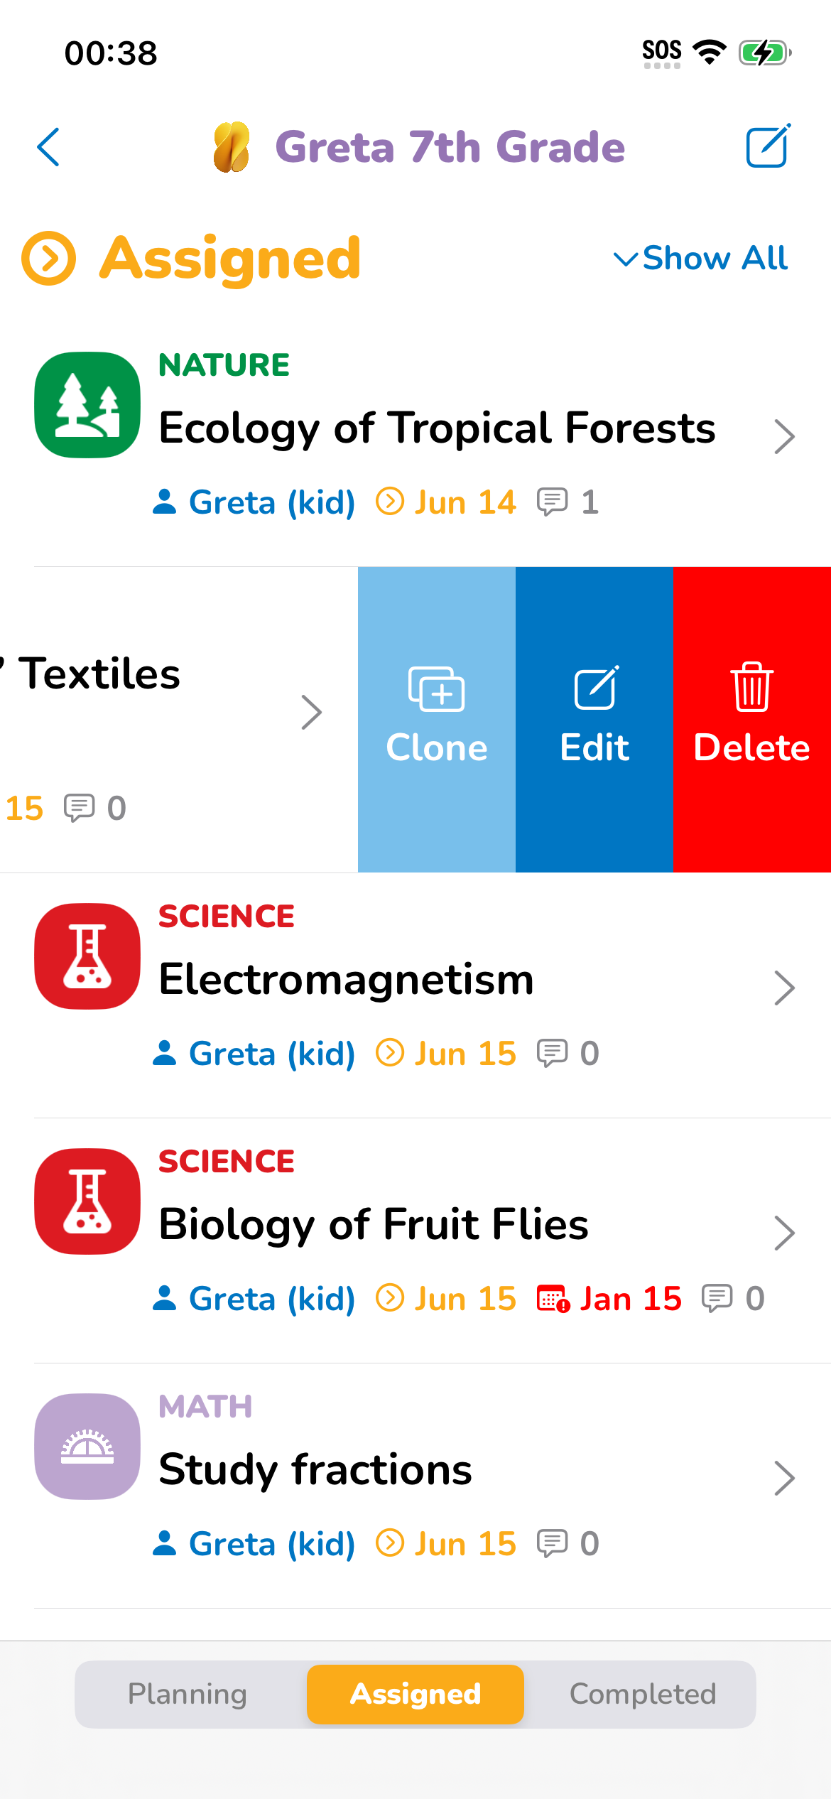Open the compose new assignment icon
831x1799 pixels.
[x=767, y=146]
